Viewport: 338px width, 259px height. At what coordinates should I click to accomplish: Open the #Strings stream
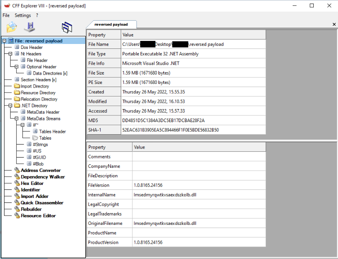pos(40,145)
